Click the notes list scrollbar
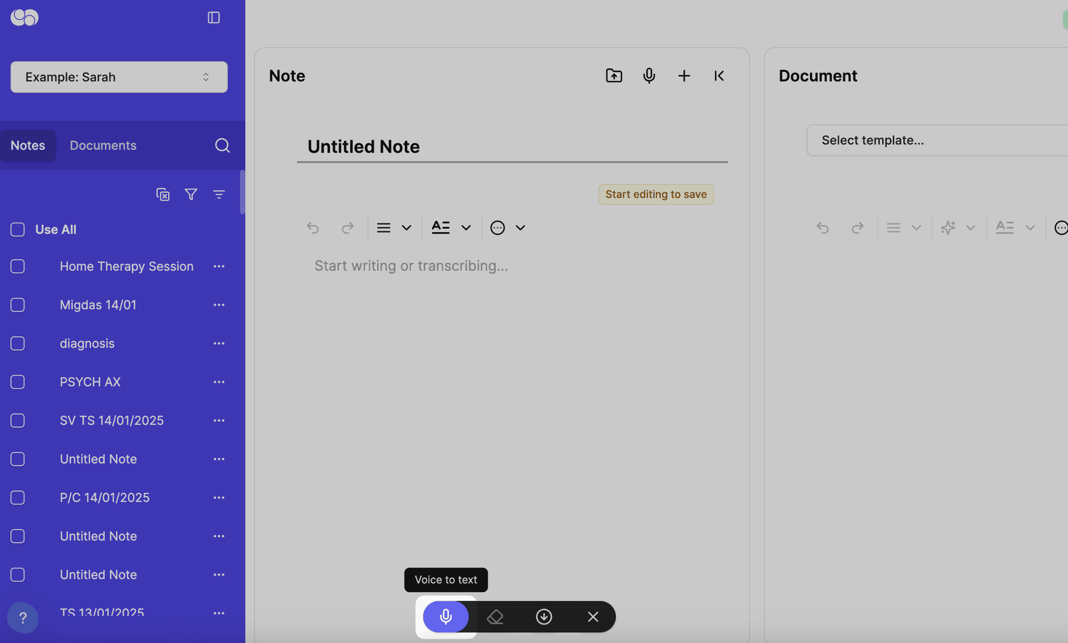 pyautogui.click(x=243, y=192)
